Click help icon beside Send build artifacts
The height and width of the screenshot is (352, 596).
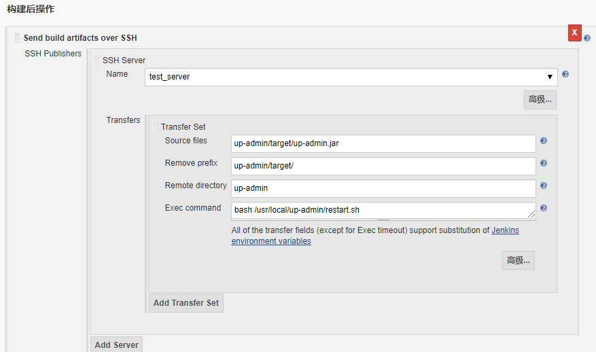point(587,39)
